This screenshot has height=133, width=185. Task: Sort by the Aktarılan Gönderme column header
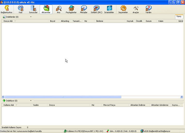tap(160, 105)
